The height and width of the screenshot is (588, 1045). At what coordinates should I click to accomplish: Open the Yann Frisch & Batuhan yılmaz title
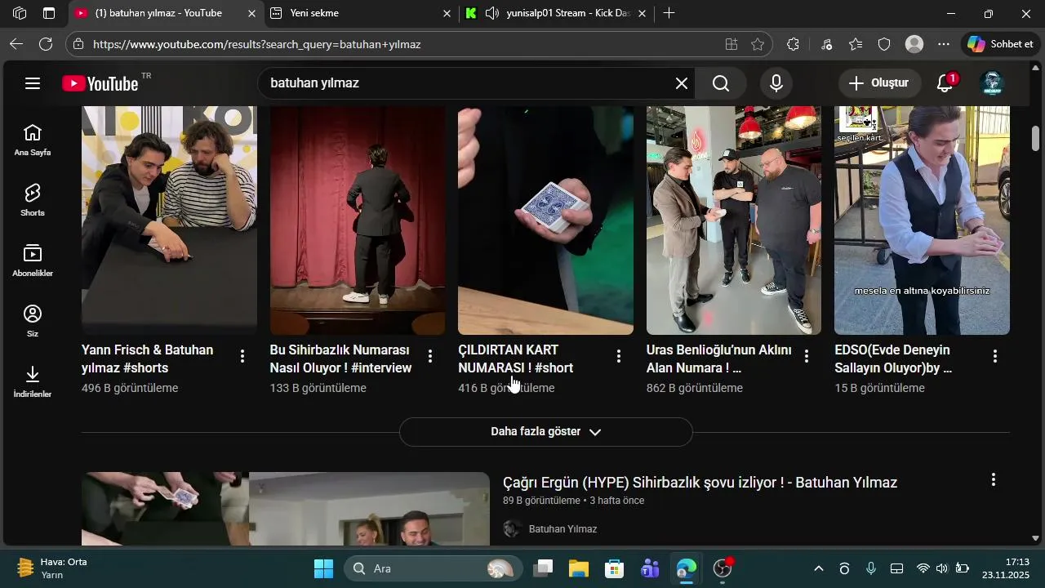point(148,359)
